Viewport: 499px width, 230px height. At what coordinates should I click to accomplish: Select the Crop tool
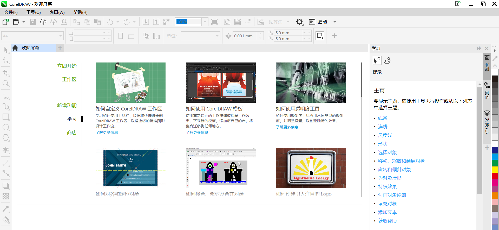click(x=6, y=73)
